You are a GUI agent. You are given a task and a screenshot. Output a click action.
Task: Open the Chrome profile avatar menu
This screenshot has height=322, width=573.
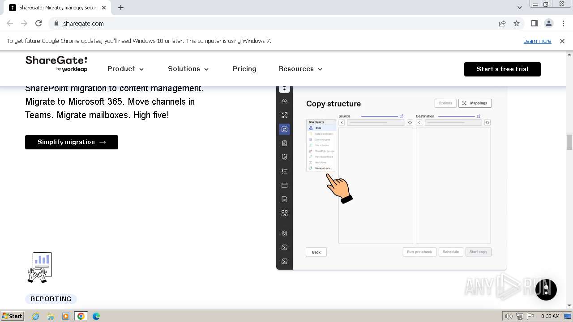(x=549, y=23)
